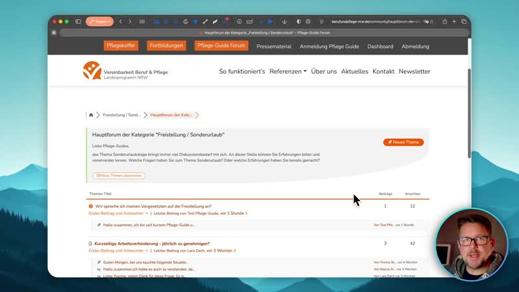Click the Neues Thema button
Screen dimensions: 519x292
click(403, 142)
